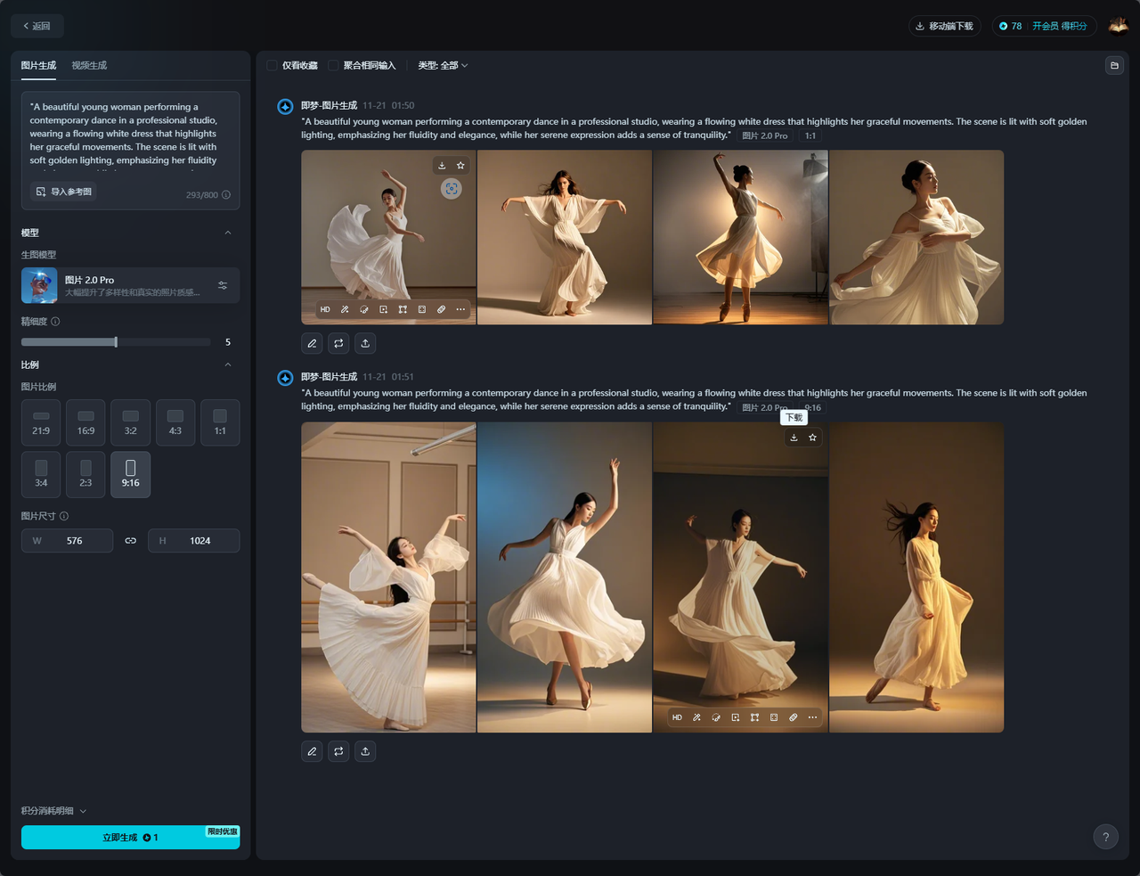Screen dimensions: 1140x876
Task: Click info icon next to 图片尺寸
Action: (x=64, y=516)
